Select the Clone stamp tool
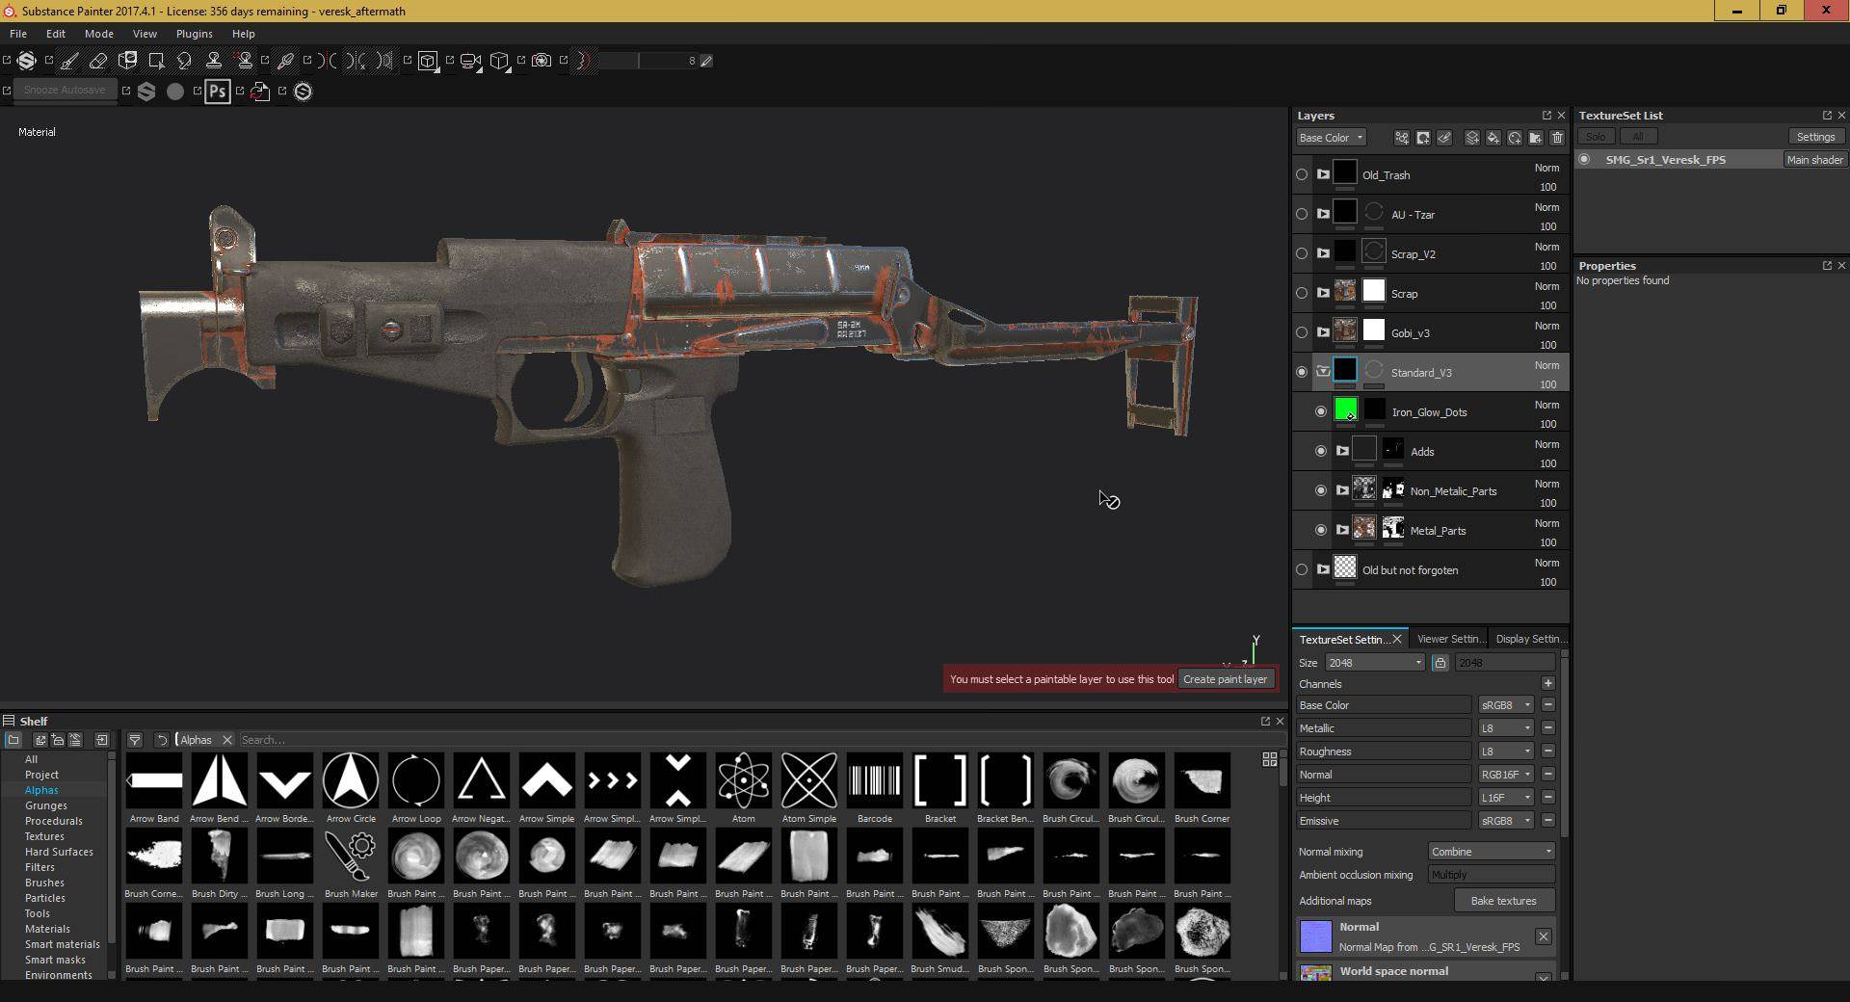Viewport: 1850px width, 1002px height. pos(214,61)
